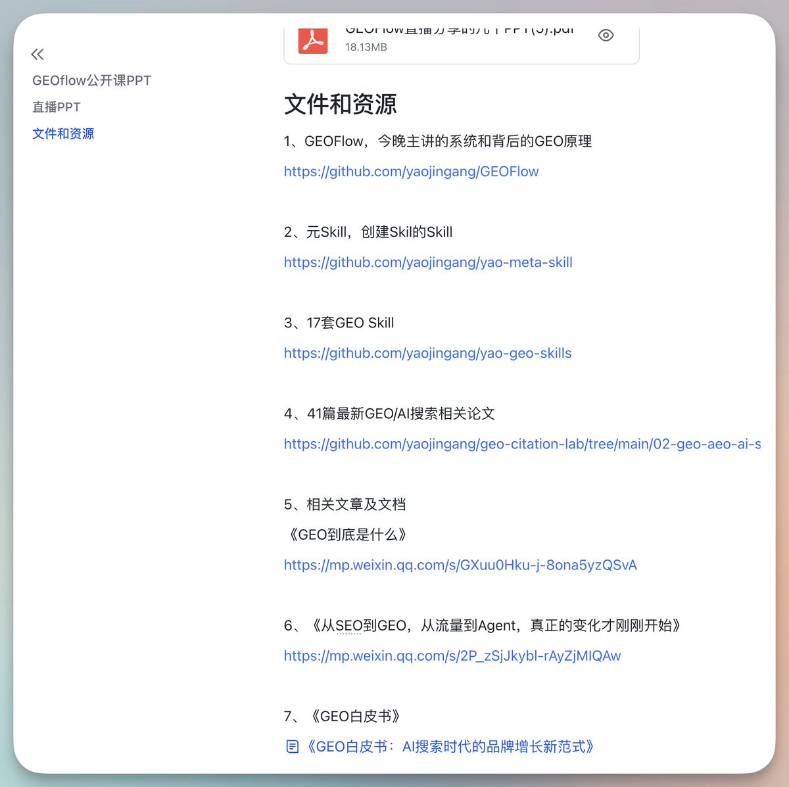This screenshot has height=787, width=789.
Task: Select 文件和资源 in the outline sidebar
Action: click(63, 133)
